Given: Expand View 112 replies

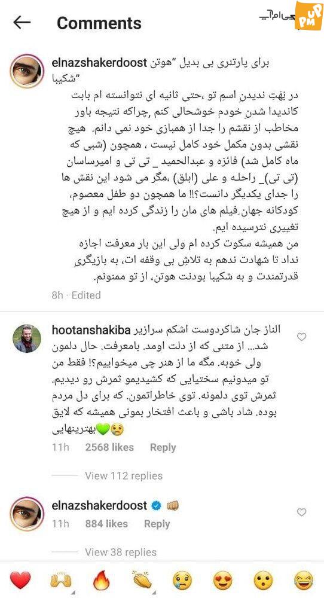Looking at the screenshot, I should (124, 475).
